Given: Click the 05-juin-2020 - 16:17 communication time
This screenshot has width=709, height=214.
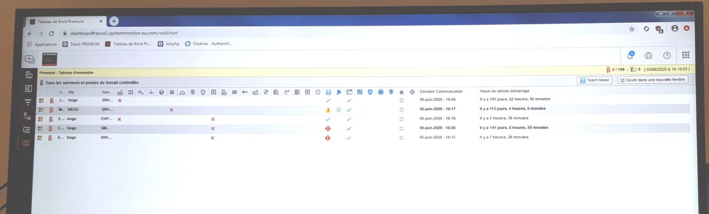Looking at the screenshot, I should (x=437, y=109).
